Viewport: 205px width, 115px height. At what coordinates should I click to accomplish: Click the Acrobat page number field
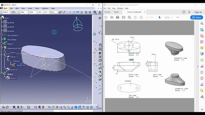point(147,17)
